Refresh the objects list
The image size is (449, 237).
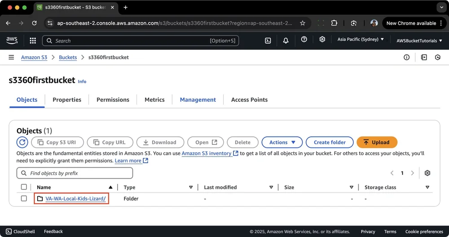tap(22, 142)
